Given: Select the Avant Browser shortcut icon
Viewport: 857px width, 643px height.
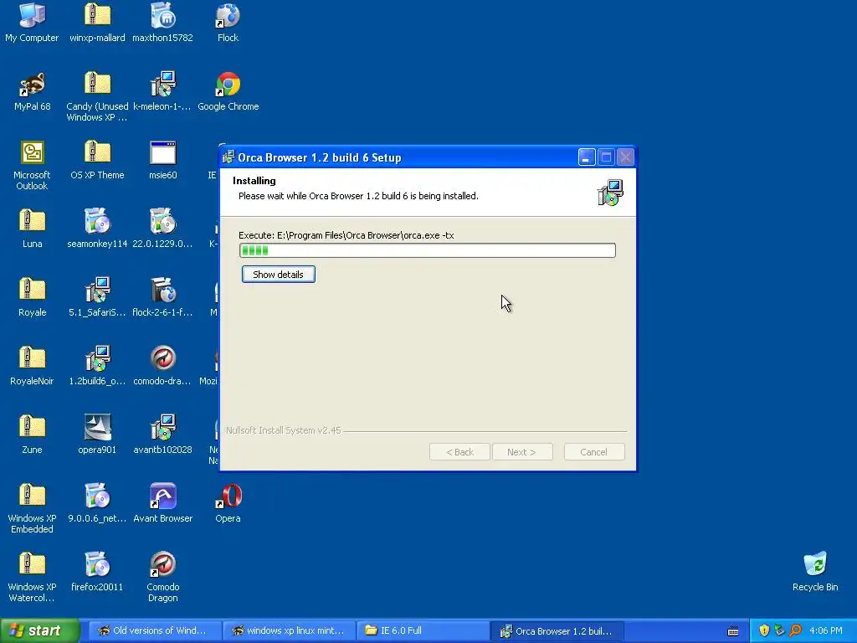Looking at the screenshot, I should pyautogui.click(x=163, y=496).
